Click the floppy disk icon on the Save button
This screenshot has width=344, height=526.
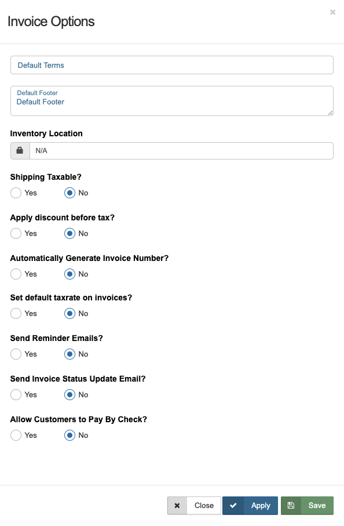[x=291, y=505]
